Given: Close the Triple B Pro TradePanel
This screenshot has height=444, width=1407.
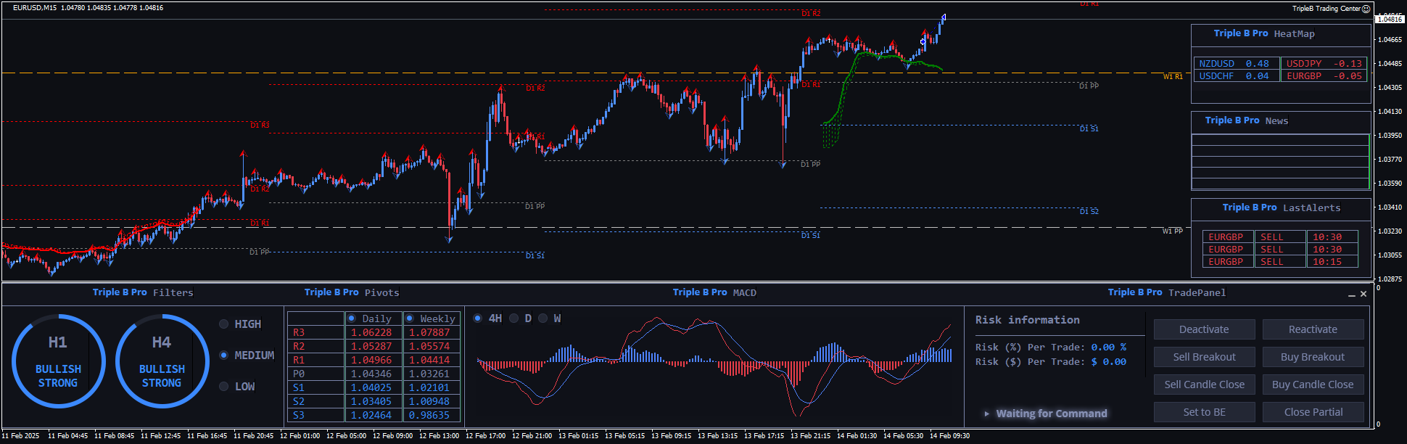Looking at the screenshot, I should (x=1363, y=294).
